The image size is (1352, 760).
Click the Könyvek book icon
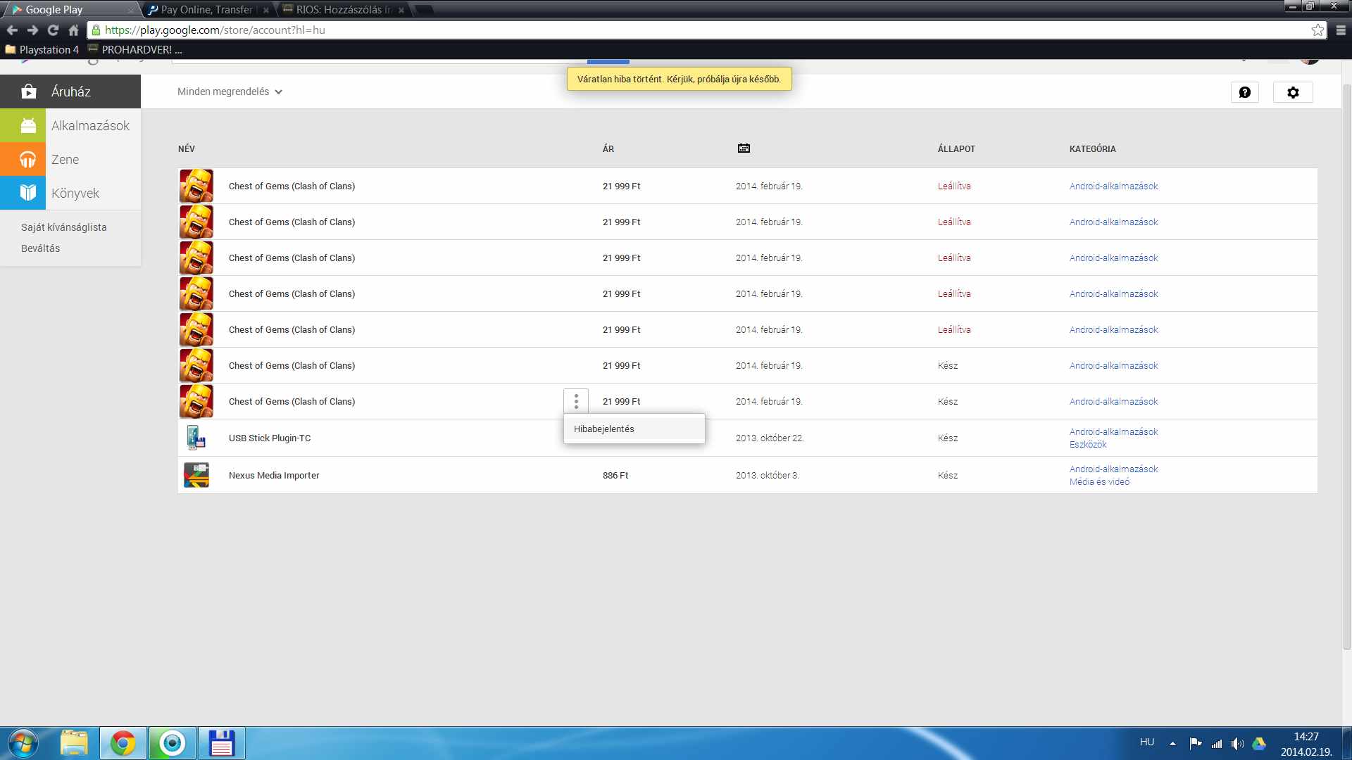[27, 193]
